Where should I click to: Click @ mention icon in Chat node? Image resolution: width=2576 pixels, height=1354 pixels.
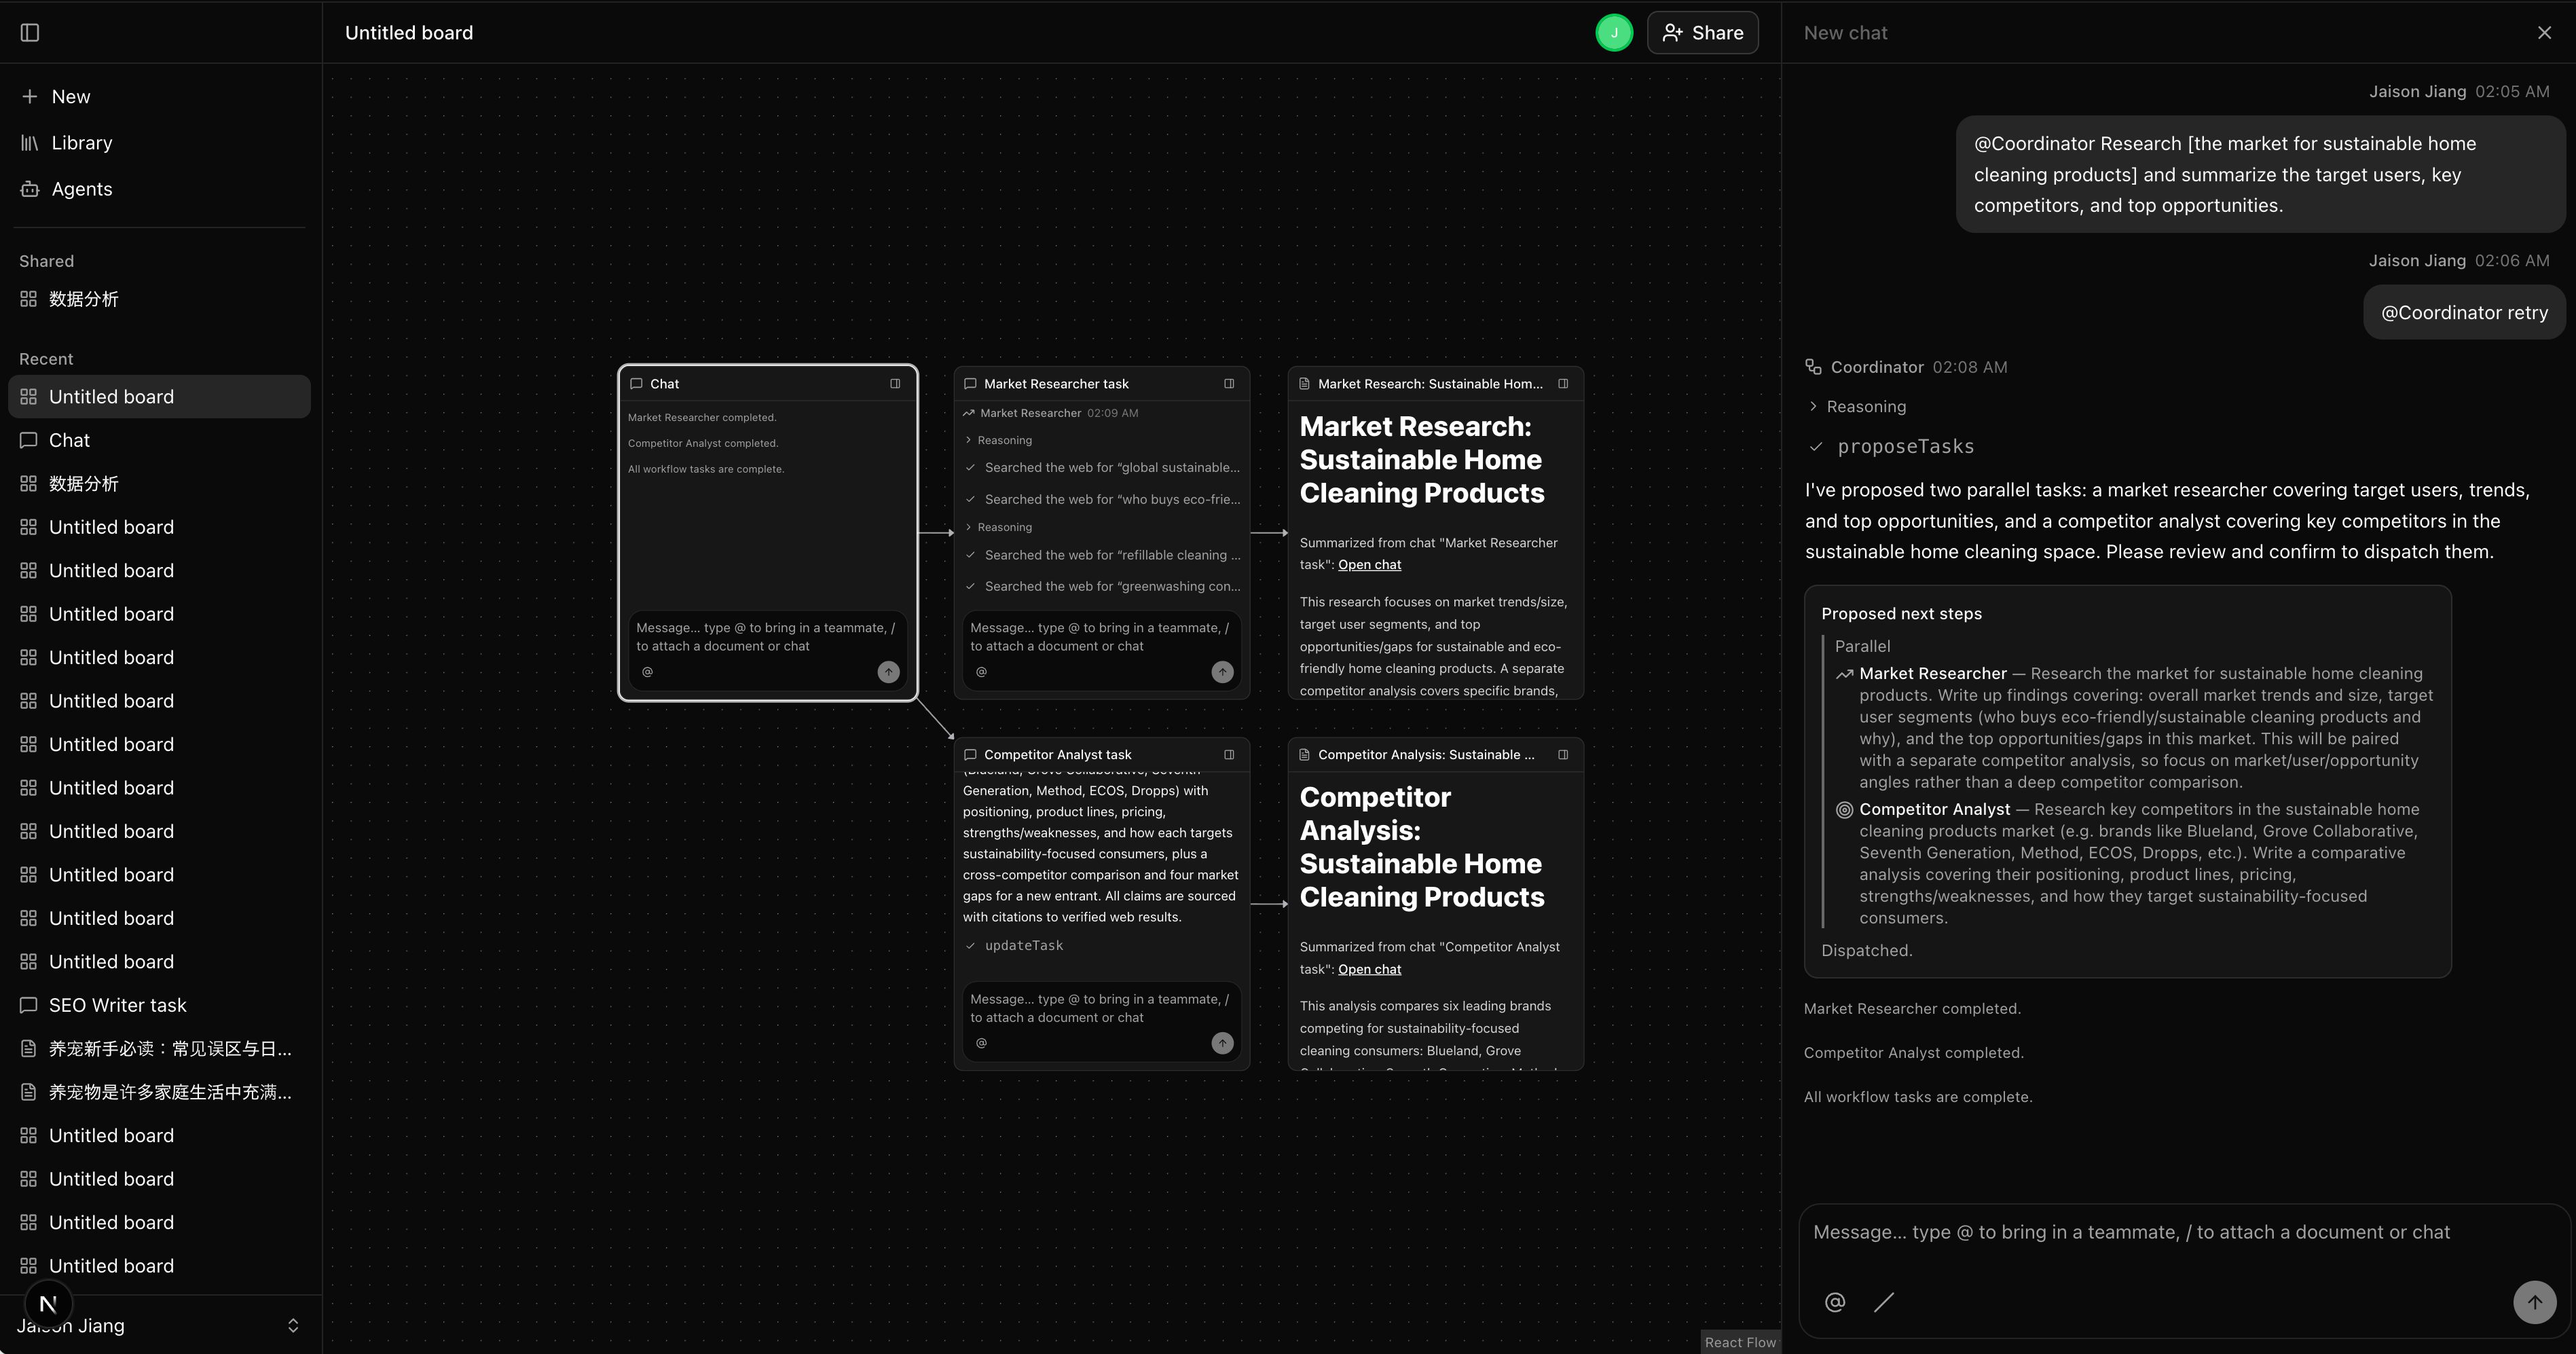coord(647,673)
